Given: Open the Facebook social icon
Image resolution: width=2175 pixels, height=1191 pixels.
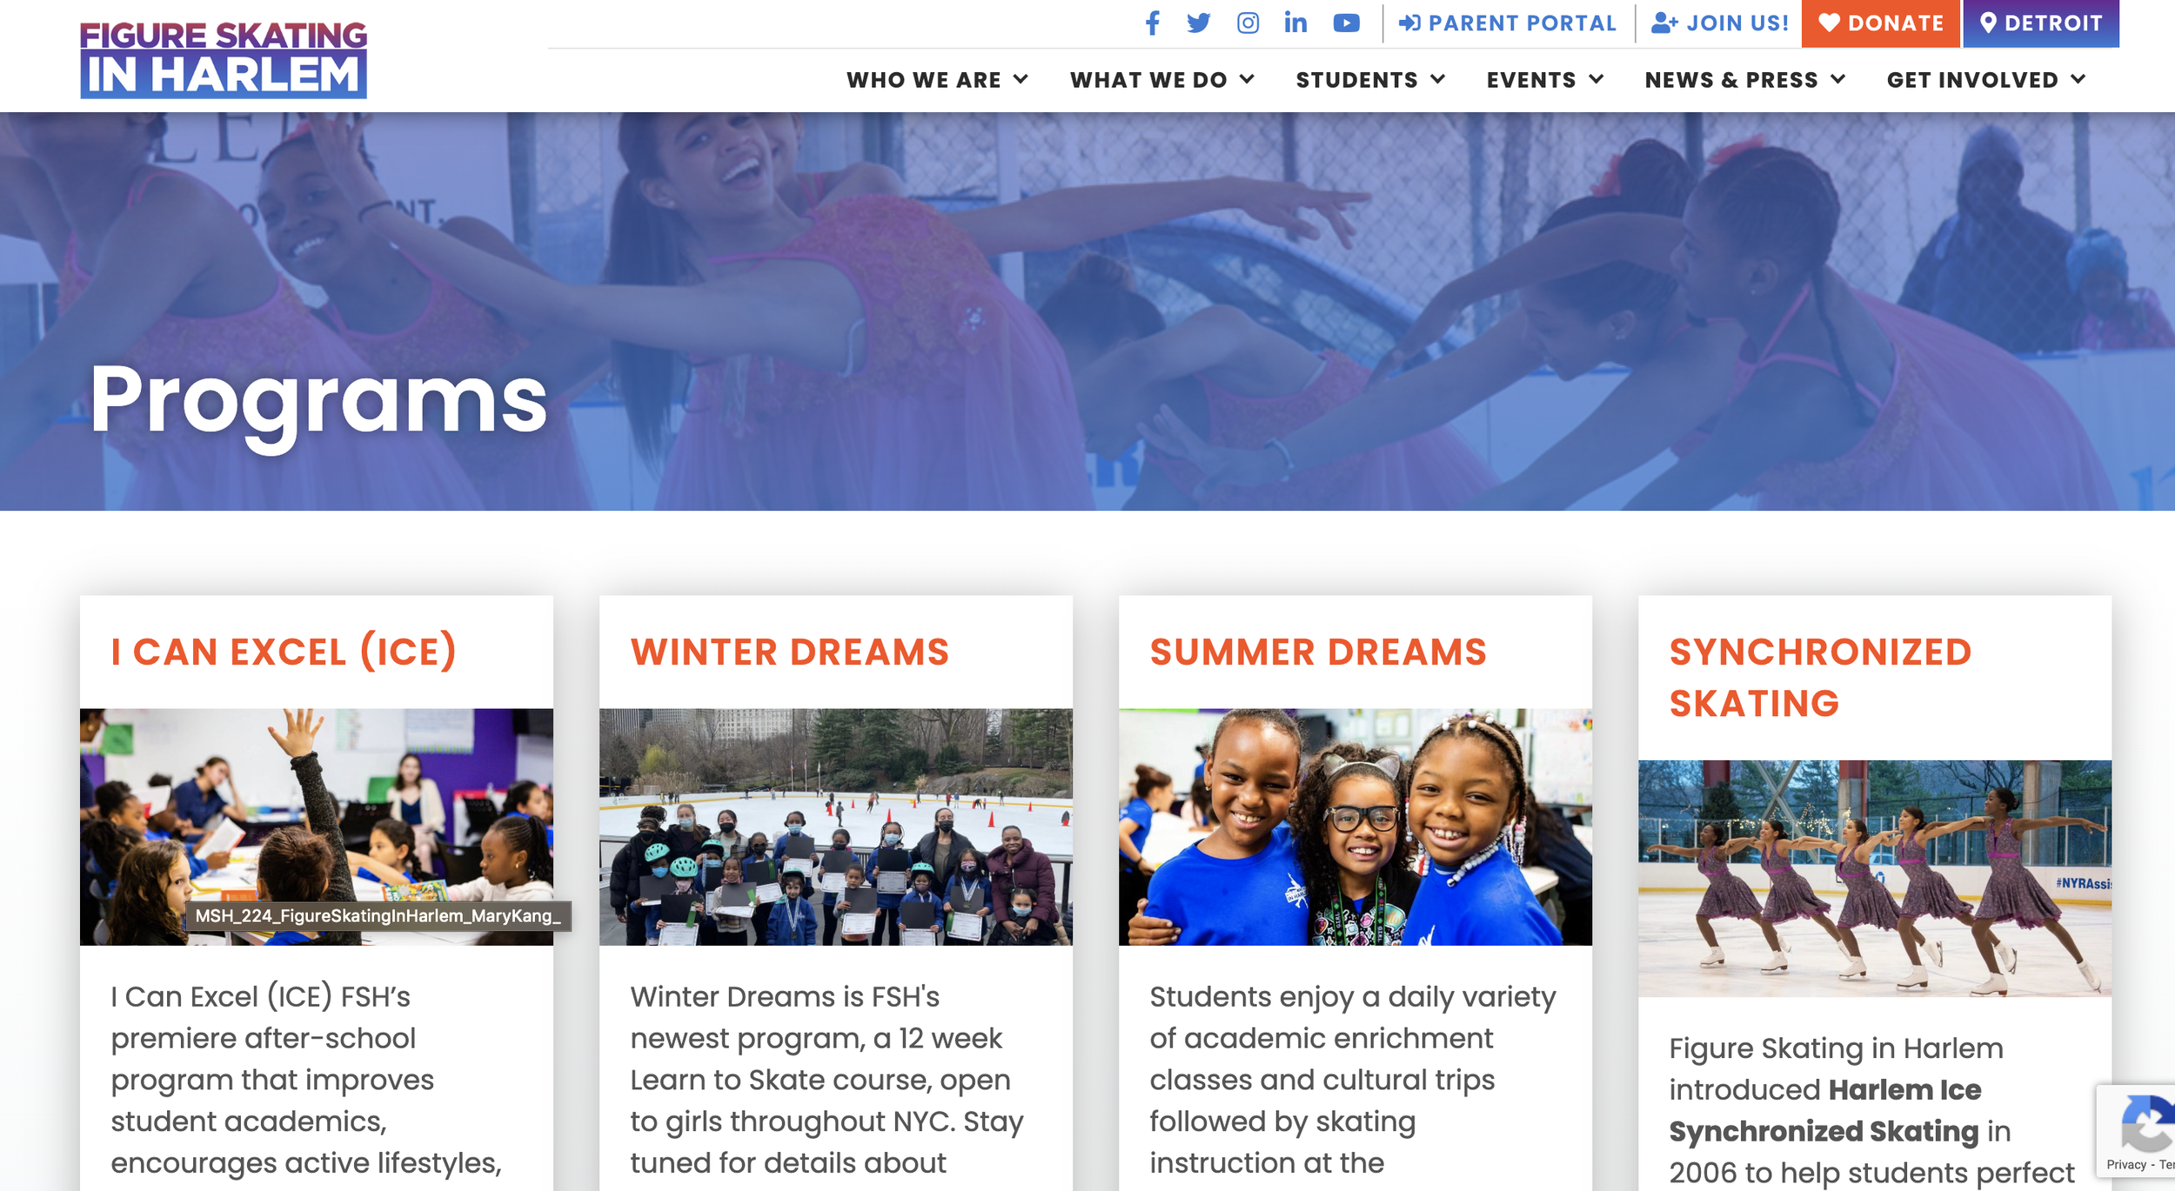Looking at the screenshot, I should [1153, 23].
